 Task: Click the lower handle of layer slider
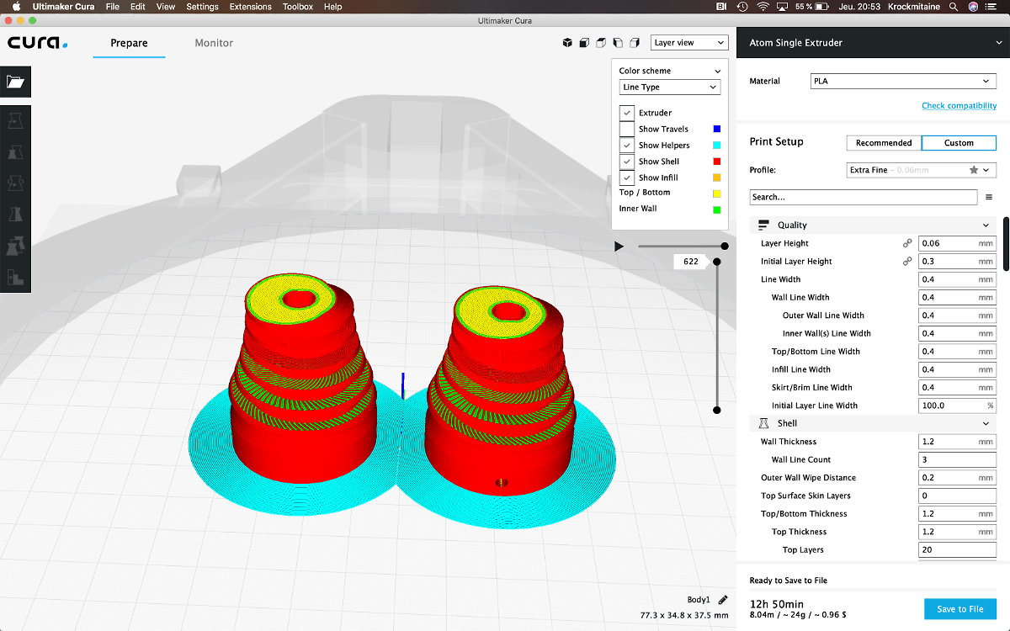[x=717, y=411]
